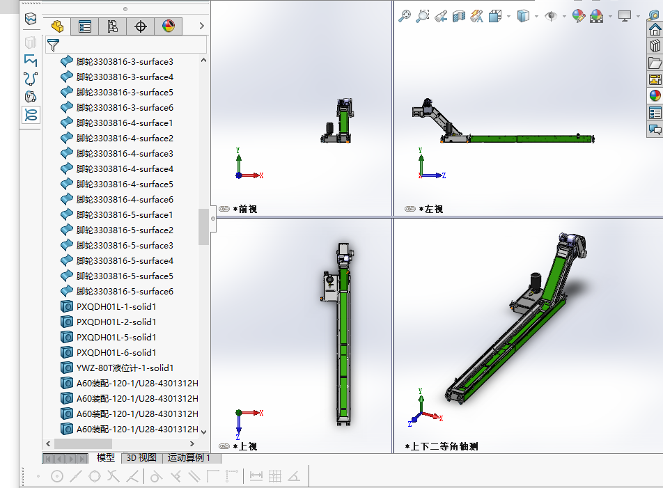Screen dimensions: 663x488
Task: Select YWZ-80T液位计-1-solid1 tree item
Action: tap(125, 368)
